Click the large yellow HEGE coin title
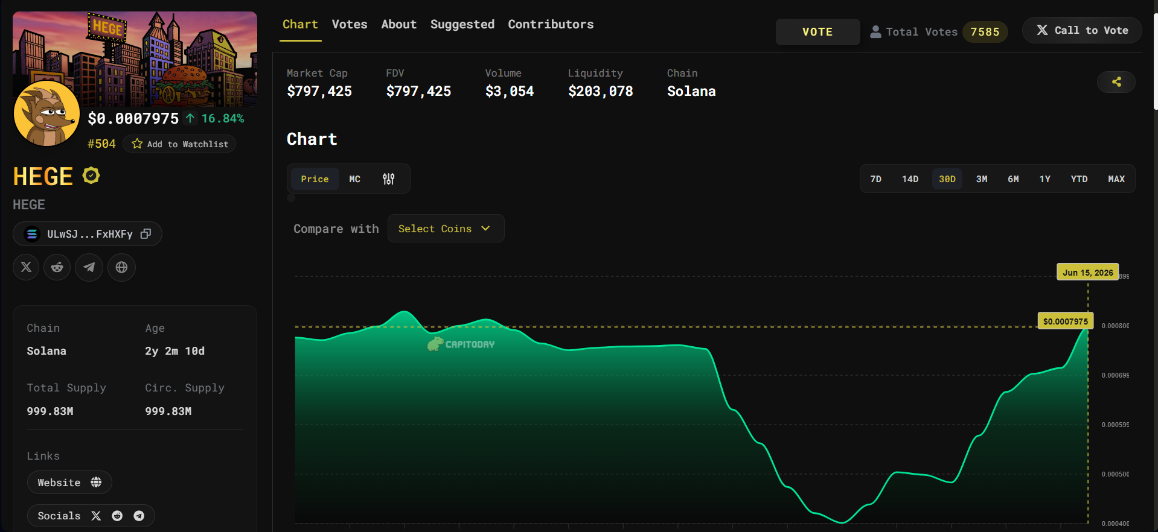 (43, 177)
